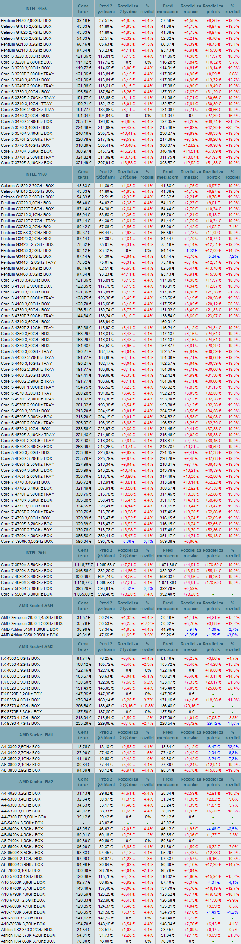Click -7,2% value in Pentium G3440 row
Viewport: 241px width, 944px height.
pyautogui.click(x=232, y=256)
